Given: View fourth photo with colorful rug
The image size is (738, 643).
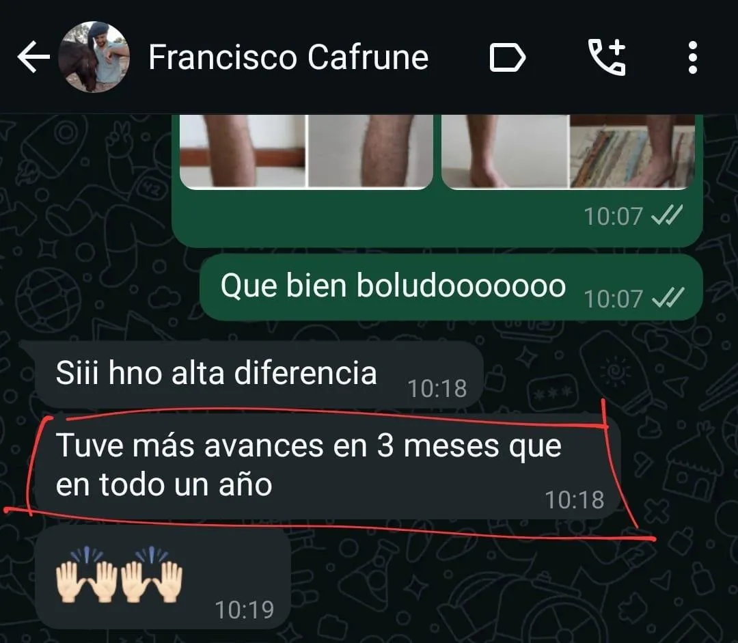Looking at the screenshot, I should point(633,150).
